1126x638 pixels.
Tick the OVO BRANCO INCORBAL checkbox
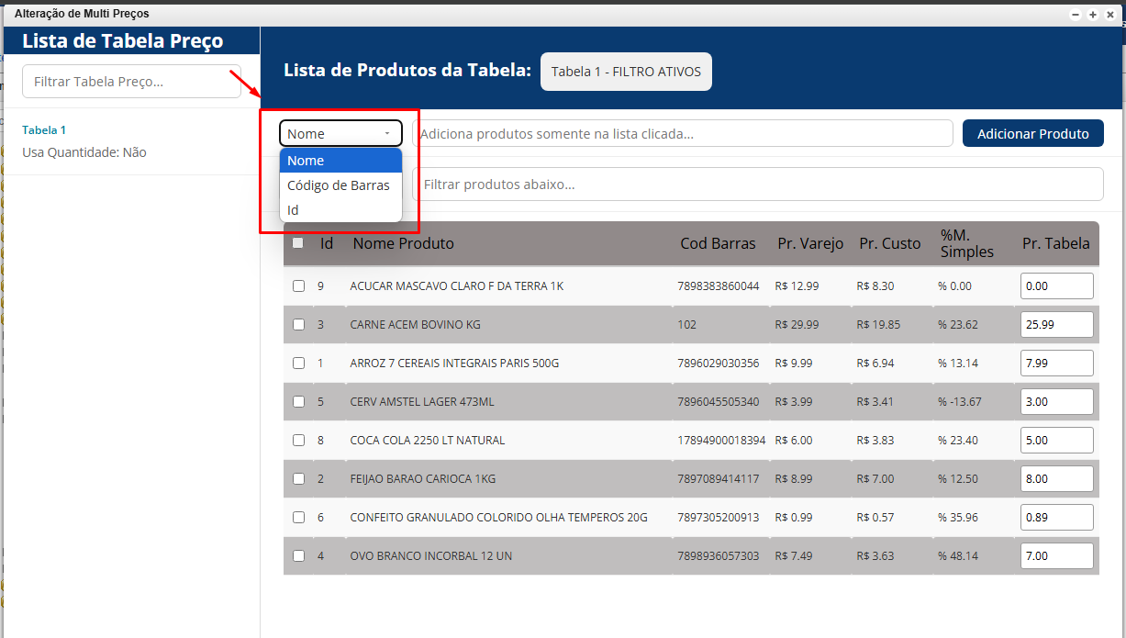pos(298,556)
